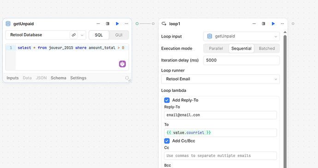Uncheck the Add Cc/Bcc checkbox
This screenshot has width=318, height=168.
(167, 141)
